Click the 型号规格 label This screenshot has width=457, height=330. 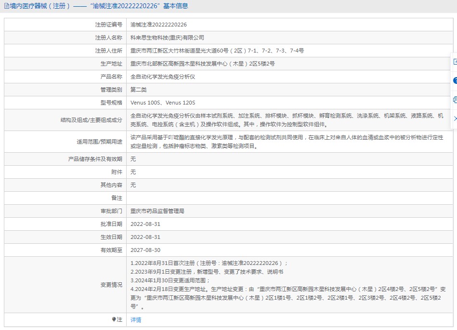coord(111,103)
